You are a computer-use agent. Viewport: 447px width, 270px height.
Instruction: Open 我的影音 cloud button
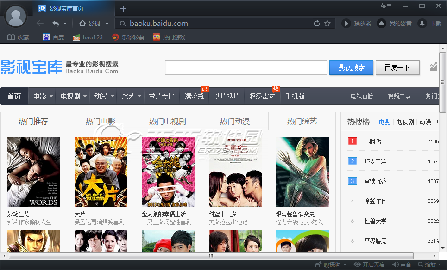[x=394, y=23]
